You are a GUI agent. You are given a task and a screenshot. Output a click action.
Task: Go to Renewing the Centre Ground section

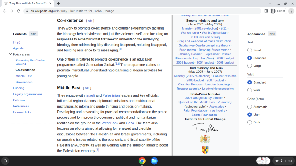click(30, 62)
